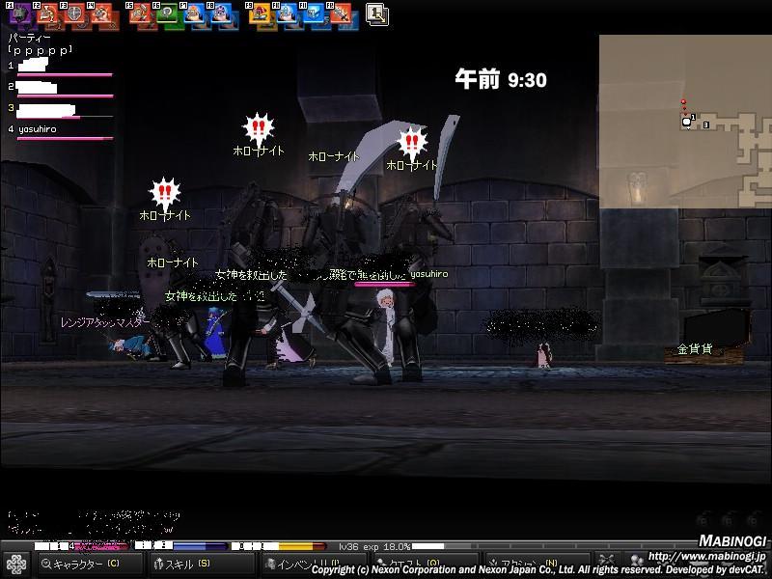Image resolution: width=772 pixels, height=579 pixels.
Task: Select party member 4 yasuhiro in party list
Action: coord(60,132)
